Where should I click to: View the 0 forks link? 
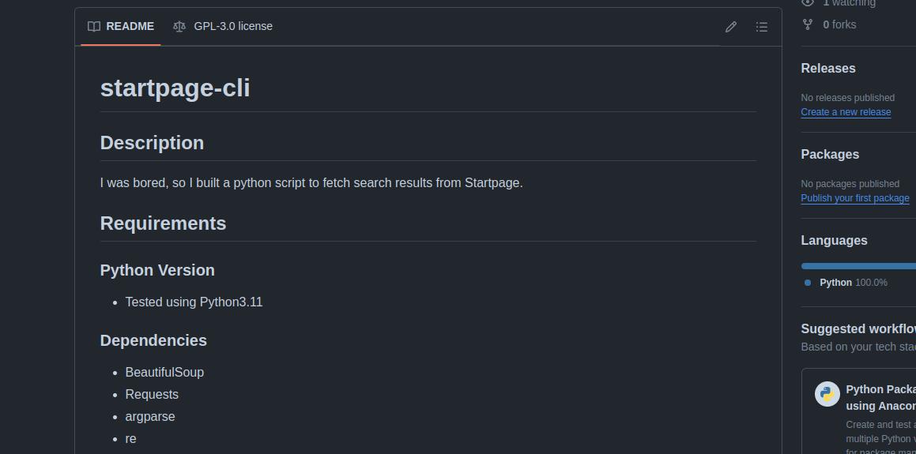pos(839,24)
